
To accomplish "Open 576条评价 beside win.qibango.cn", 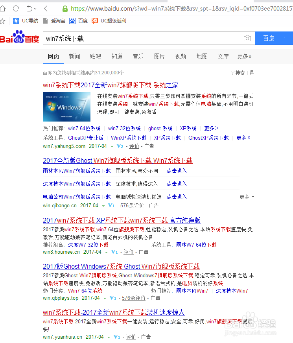I will pyautogui.click(x=132, y=206).
